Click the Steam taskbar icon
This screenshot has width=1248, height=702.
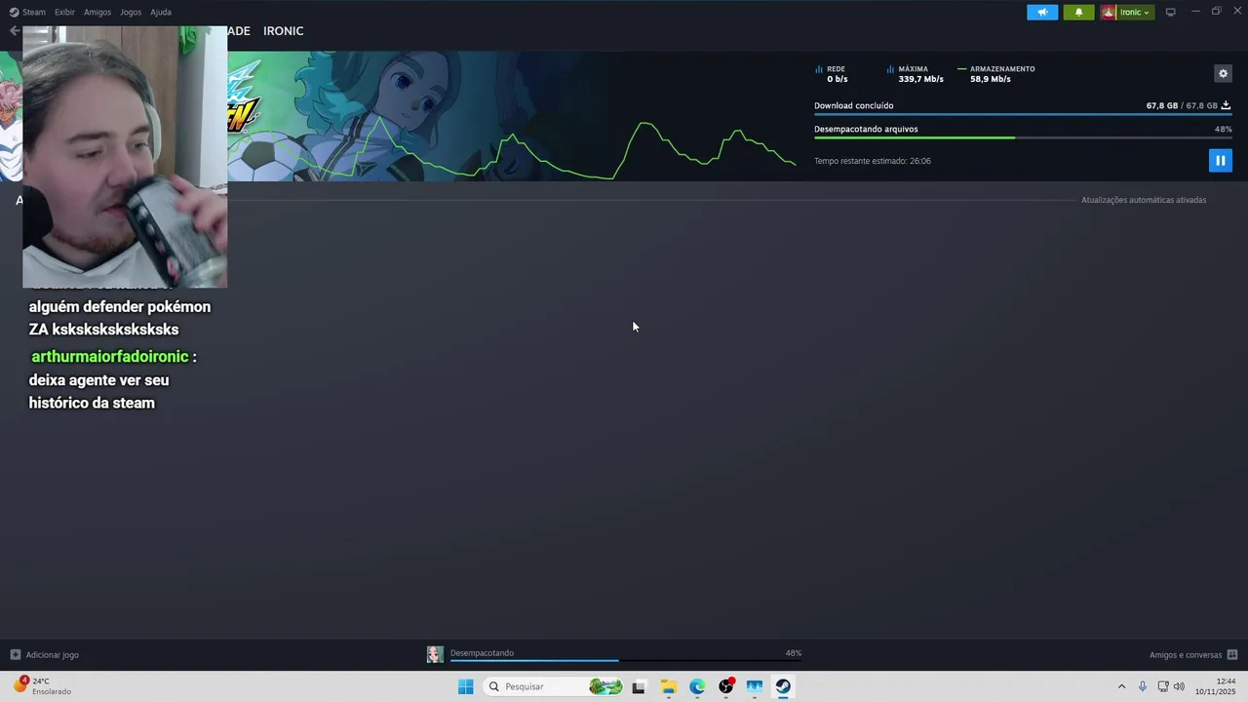(x=783, y=686)
